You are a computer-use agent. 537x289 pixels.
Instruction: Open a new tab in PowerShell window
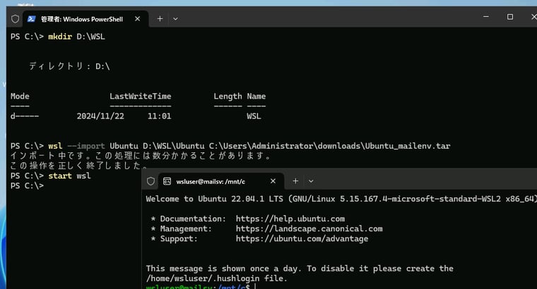(160, 19)
